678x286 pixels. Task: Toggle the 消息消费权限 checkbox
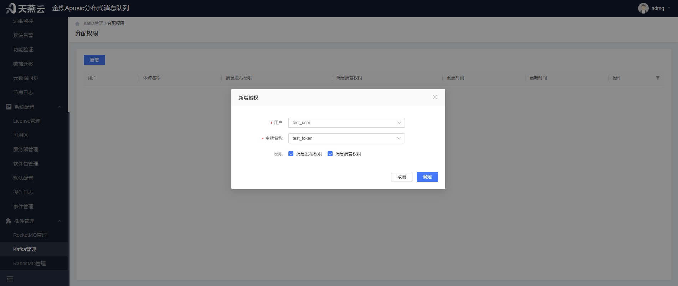coord(330,154)
